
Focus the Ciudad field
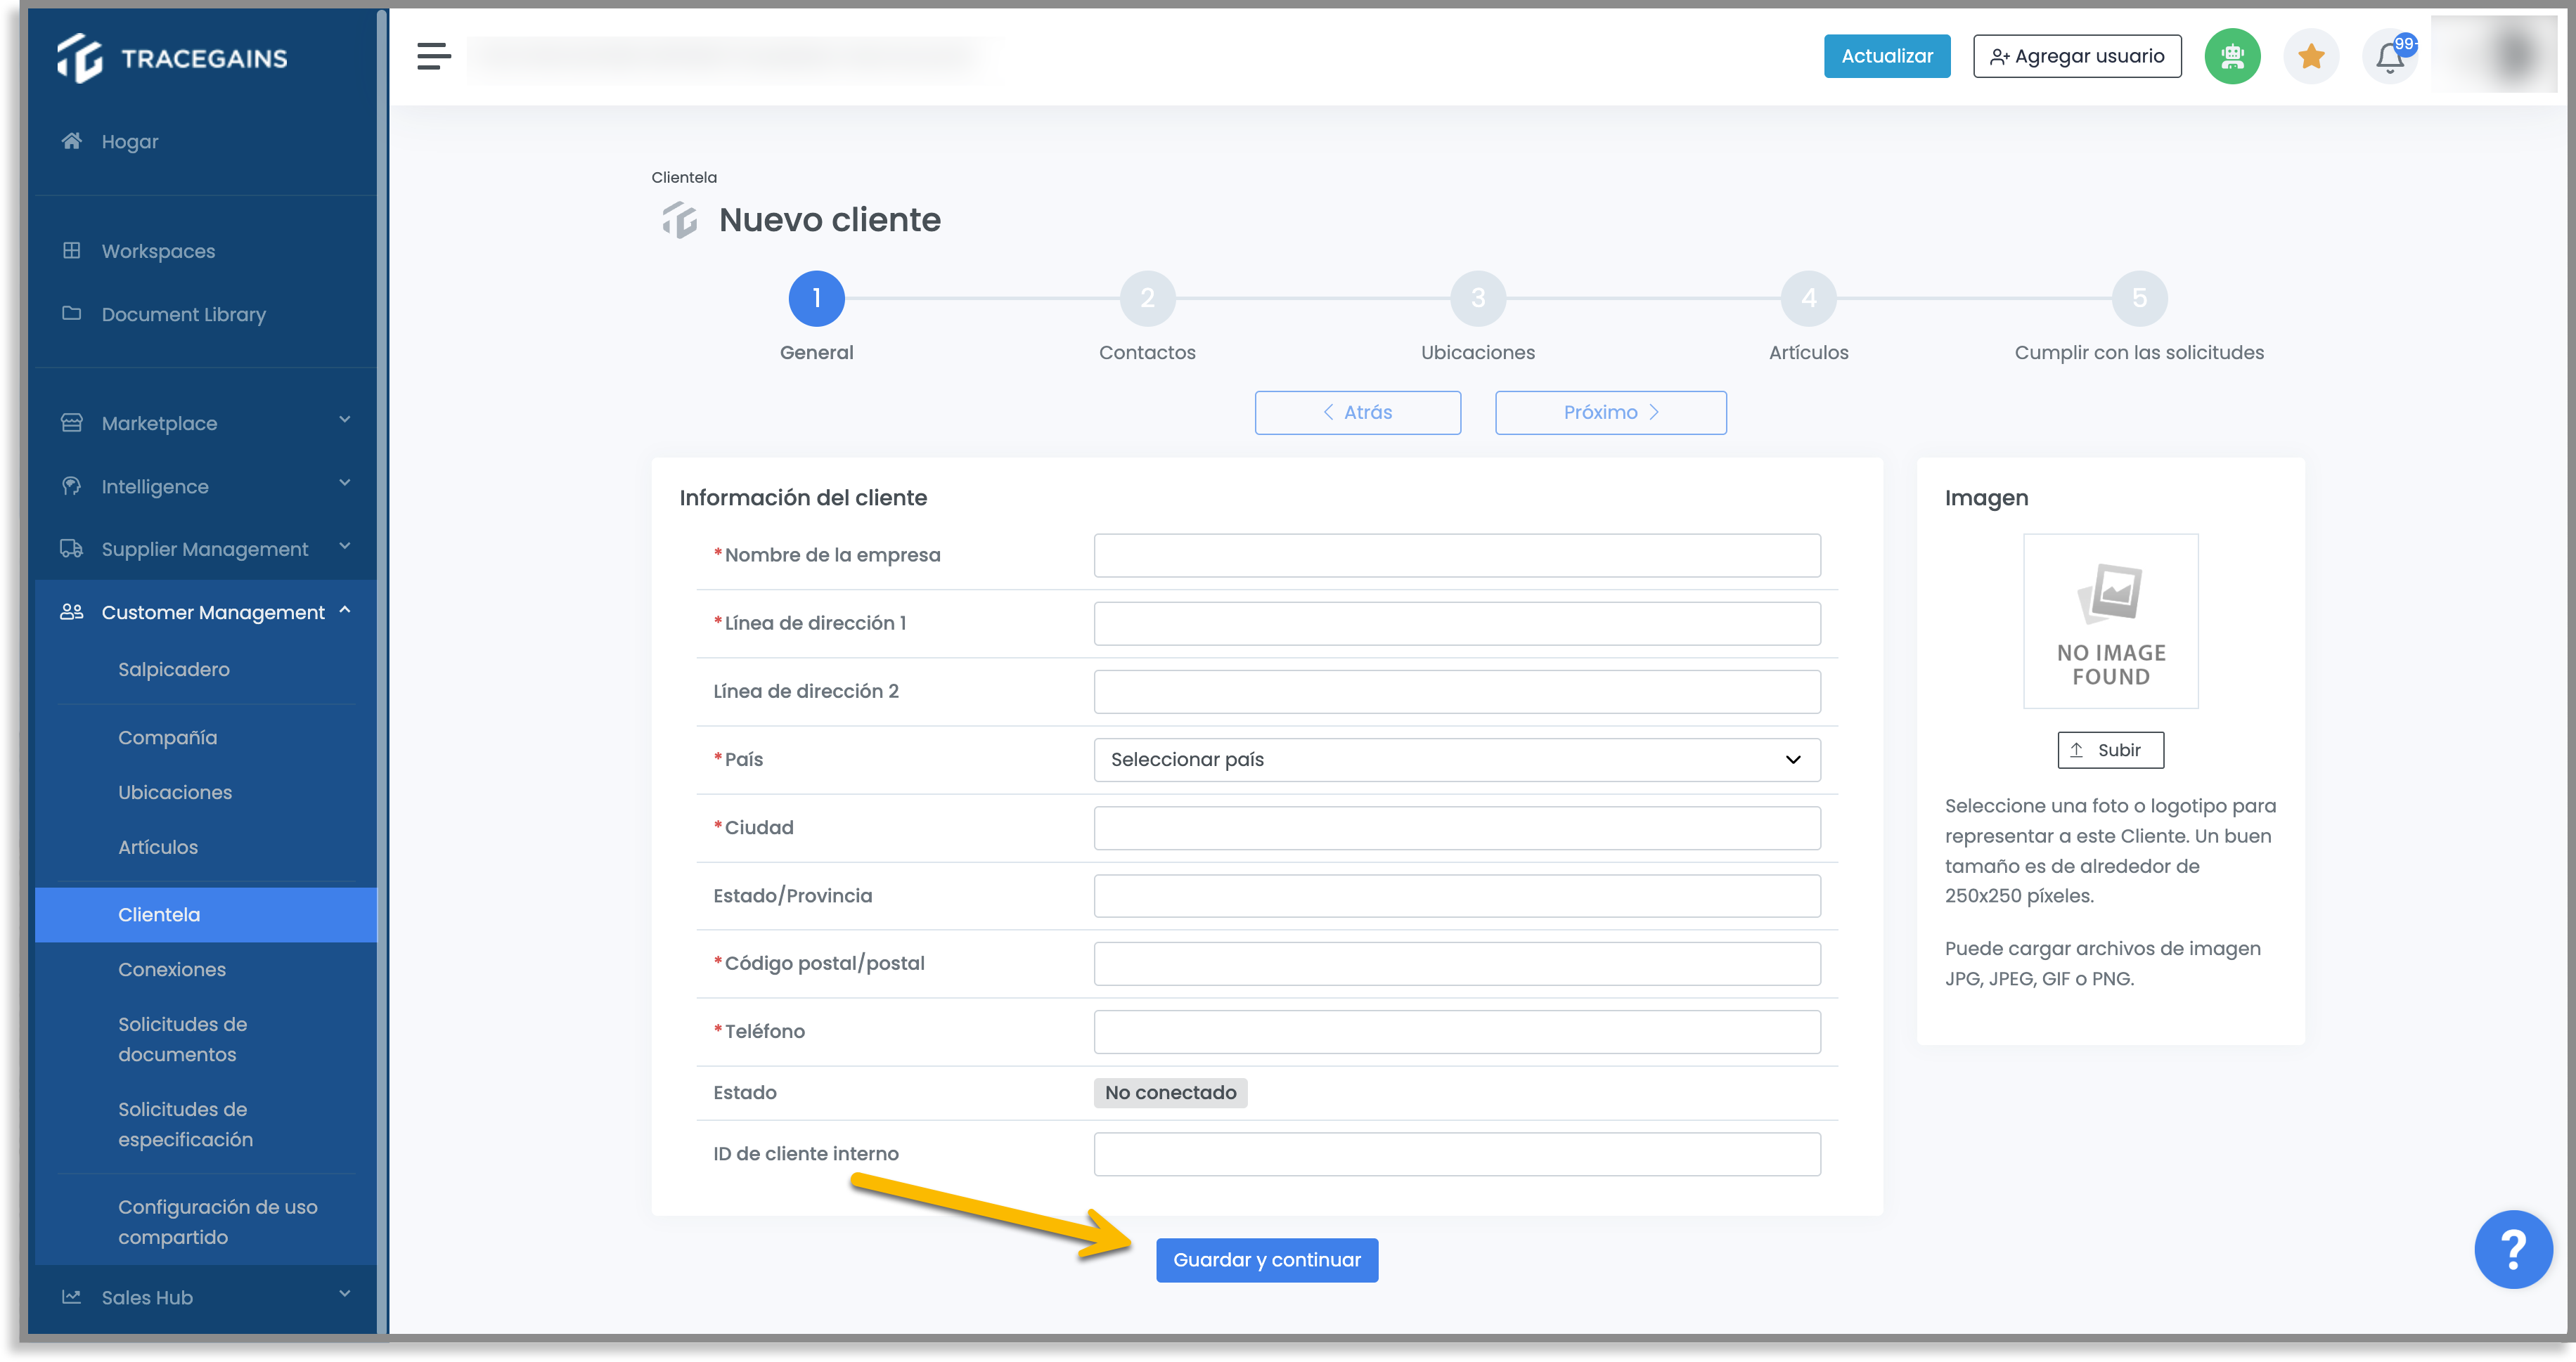pyautogui.click(x=1456, y=827)
